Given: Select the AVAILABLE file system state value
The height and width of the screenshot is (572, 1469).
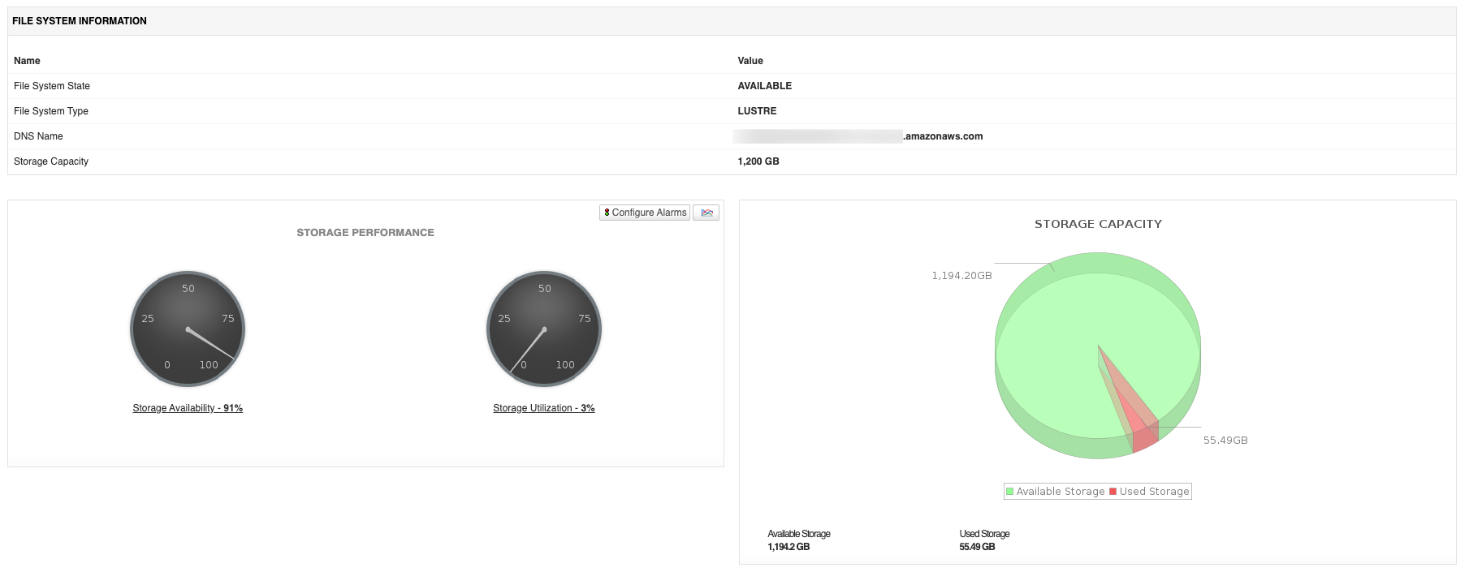Looking at the screenshot, I should tap(764, 86).
